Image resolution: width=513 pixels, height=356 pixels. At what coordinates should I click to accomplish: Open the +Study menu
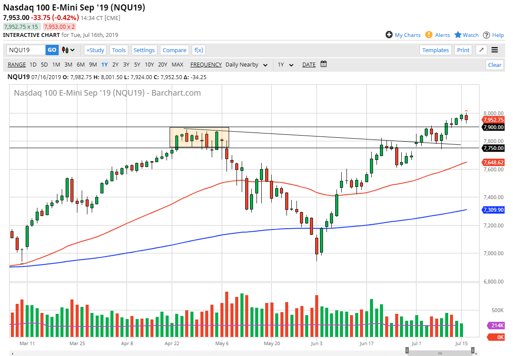95,50
